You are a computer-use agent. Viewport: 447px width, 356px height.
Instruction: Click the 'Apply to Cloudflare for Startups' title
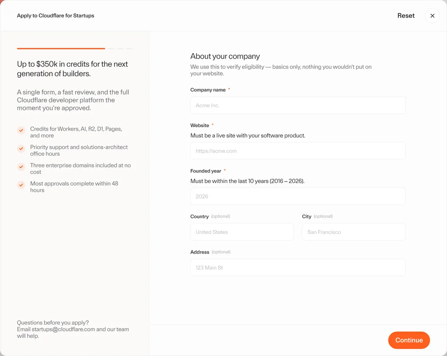point(55,16)
